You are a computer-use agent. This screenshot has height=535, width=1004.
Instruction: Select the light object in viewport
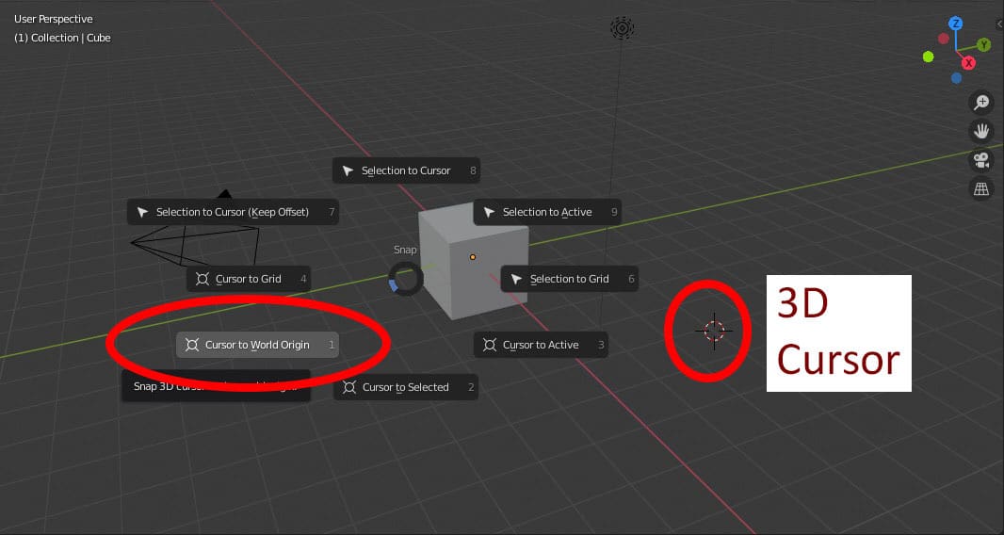pyautogui.click(x=622, y=28)
